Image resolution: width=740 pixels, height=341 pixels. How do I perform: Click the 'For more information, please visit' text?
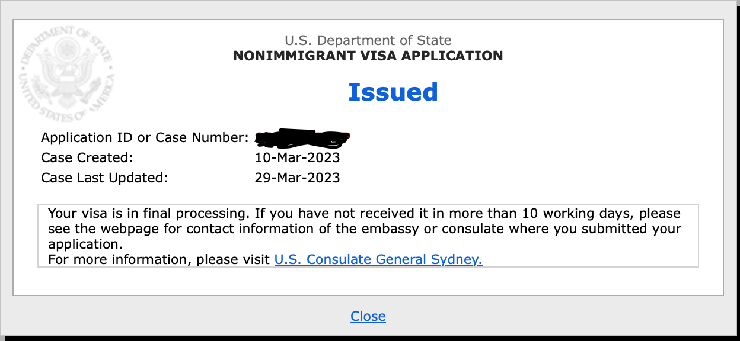click(159, 259)
